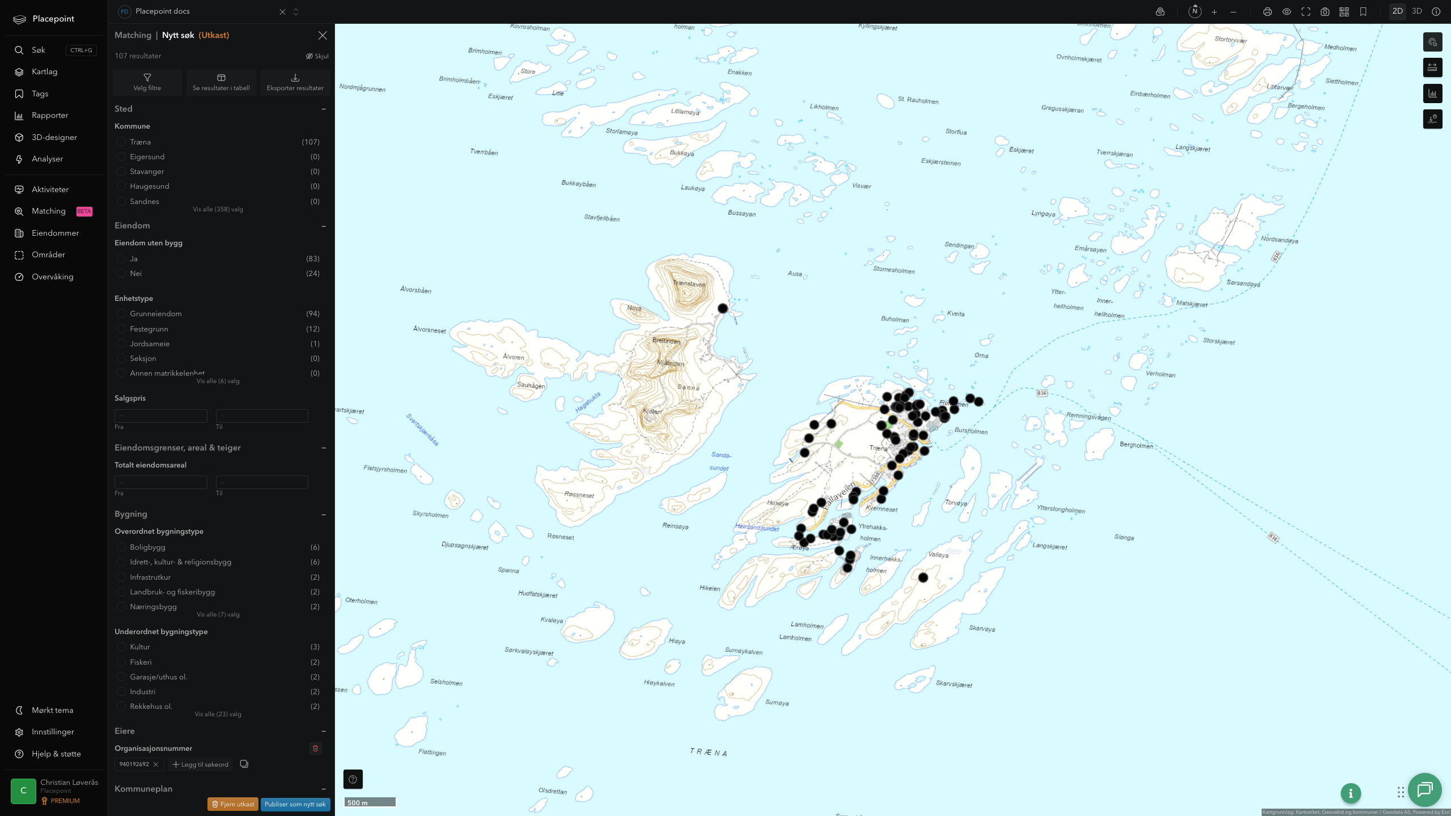Open Eiendommer in the sidebar
The image size is (1451, 816).
(54, 233)
